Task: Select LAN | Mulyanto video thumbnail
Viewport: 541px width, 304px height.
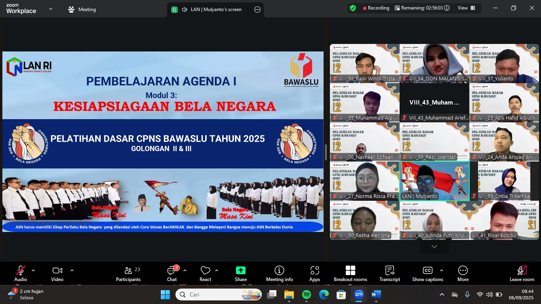Action: (x=434, y=180)
